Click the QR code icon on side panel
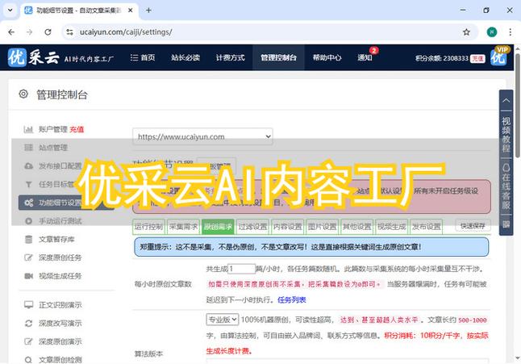The image size is (521, 364). tap(506, 224)
